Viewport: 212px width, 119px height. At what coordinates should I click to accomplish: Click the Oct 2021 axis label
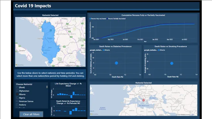coord(140,40)
